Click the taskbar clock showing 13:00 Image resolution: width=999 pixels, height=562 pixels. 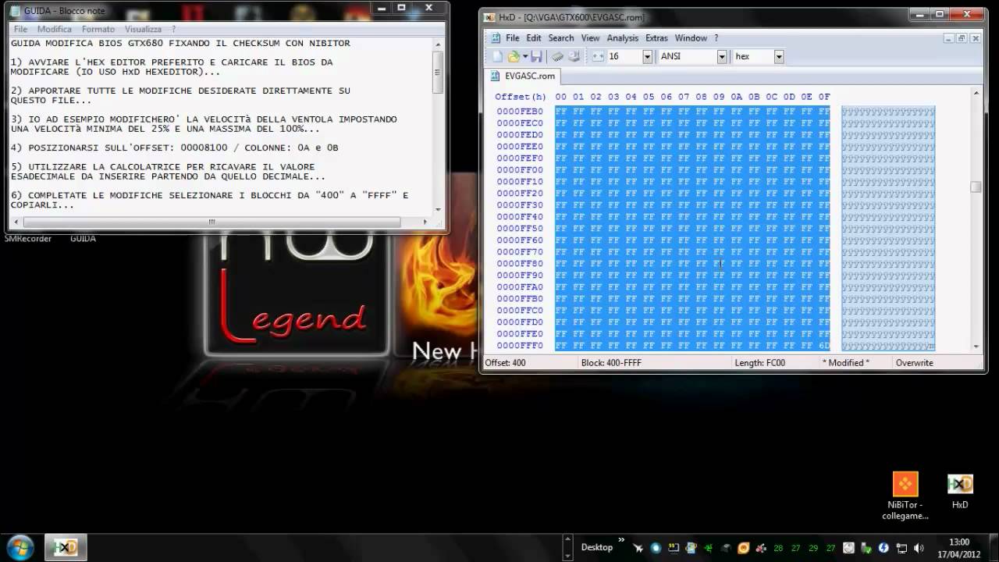958,548
